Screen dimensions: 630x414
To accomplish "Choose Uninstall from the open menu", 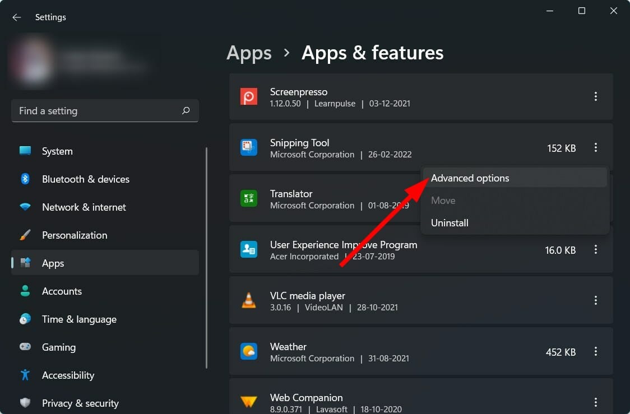I will tap(450, 222).
